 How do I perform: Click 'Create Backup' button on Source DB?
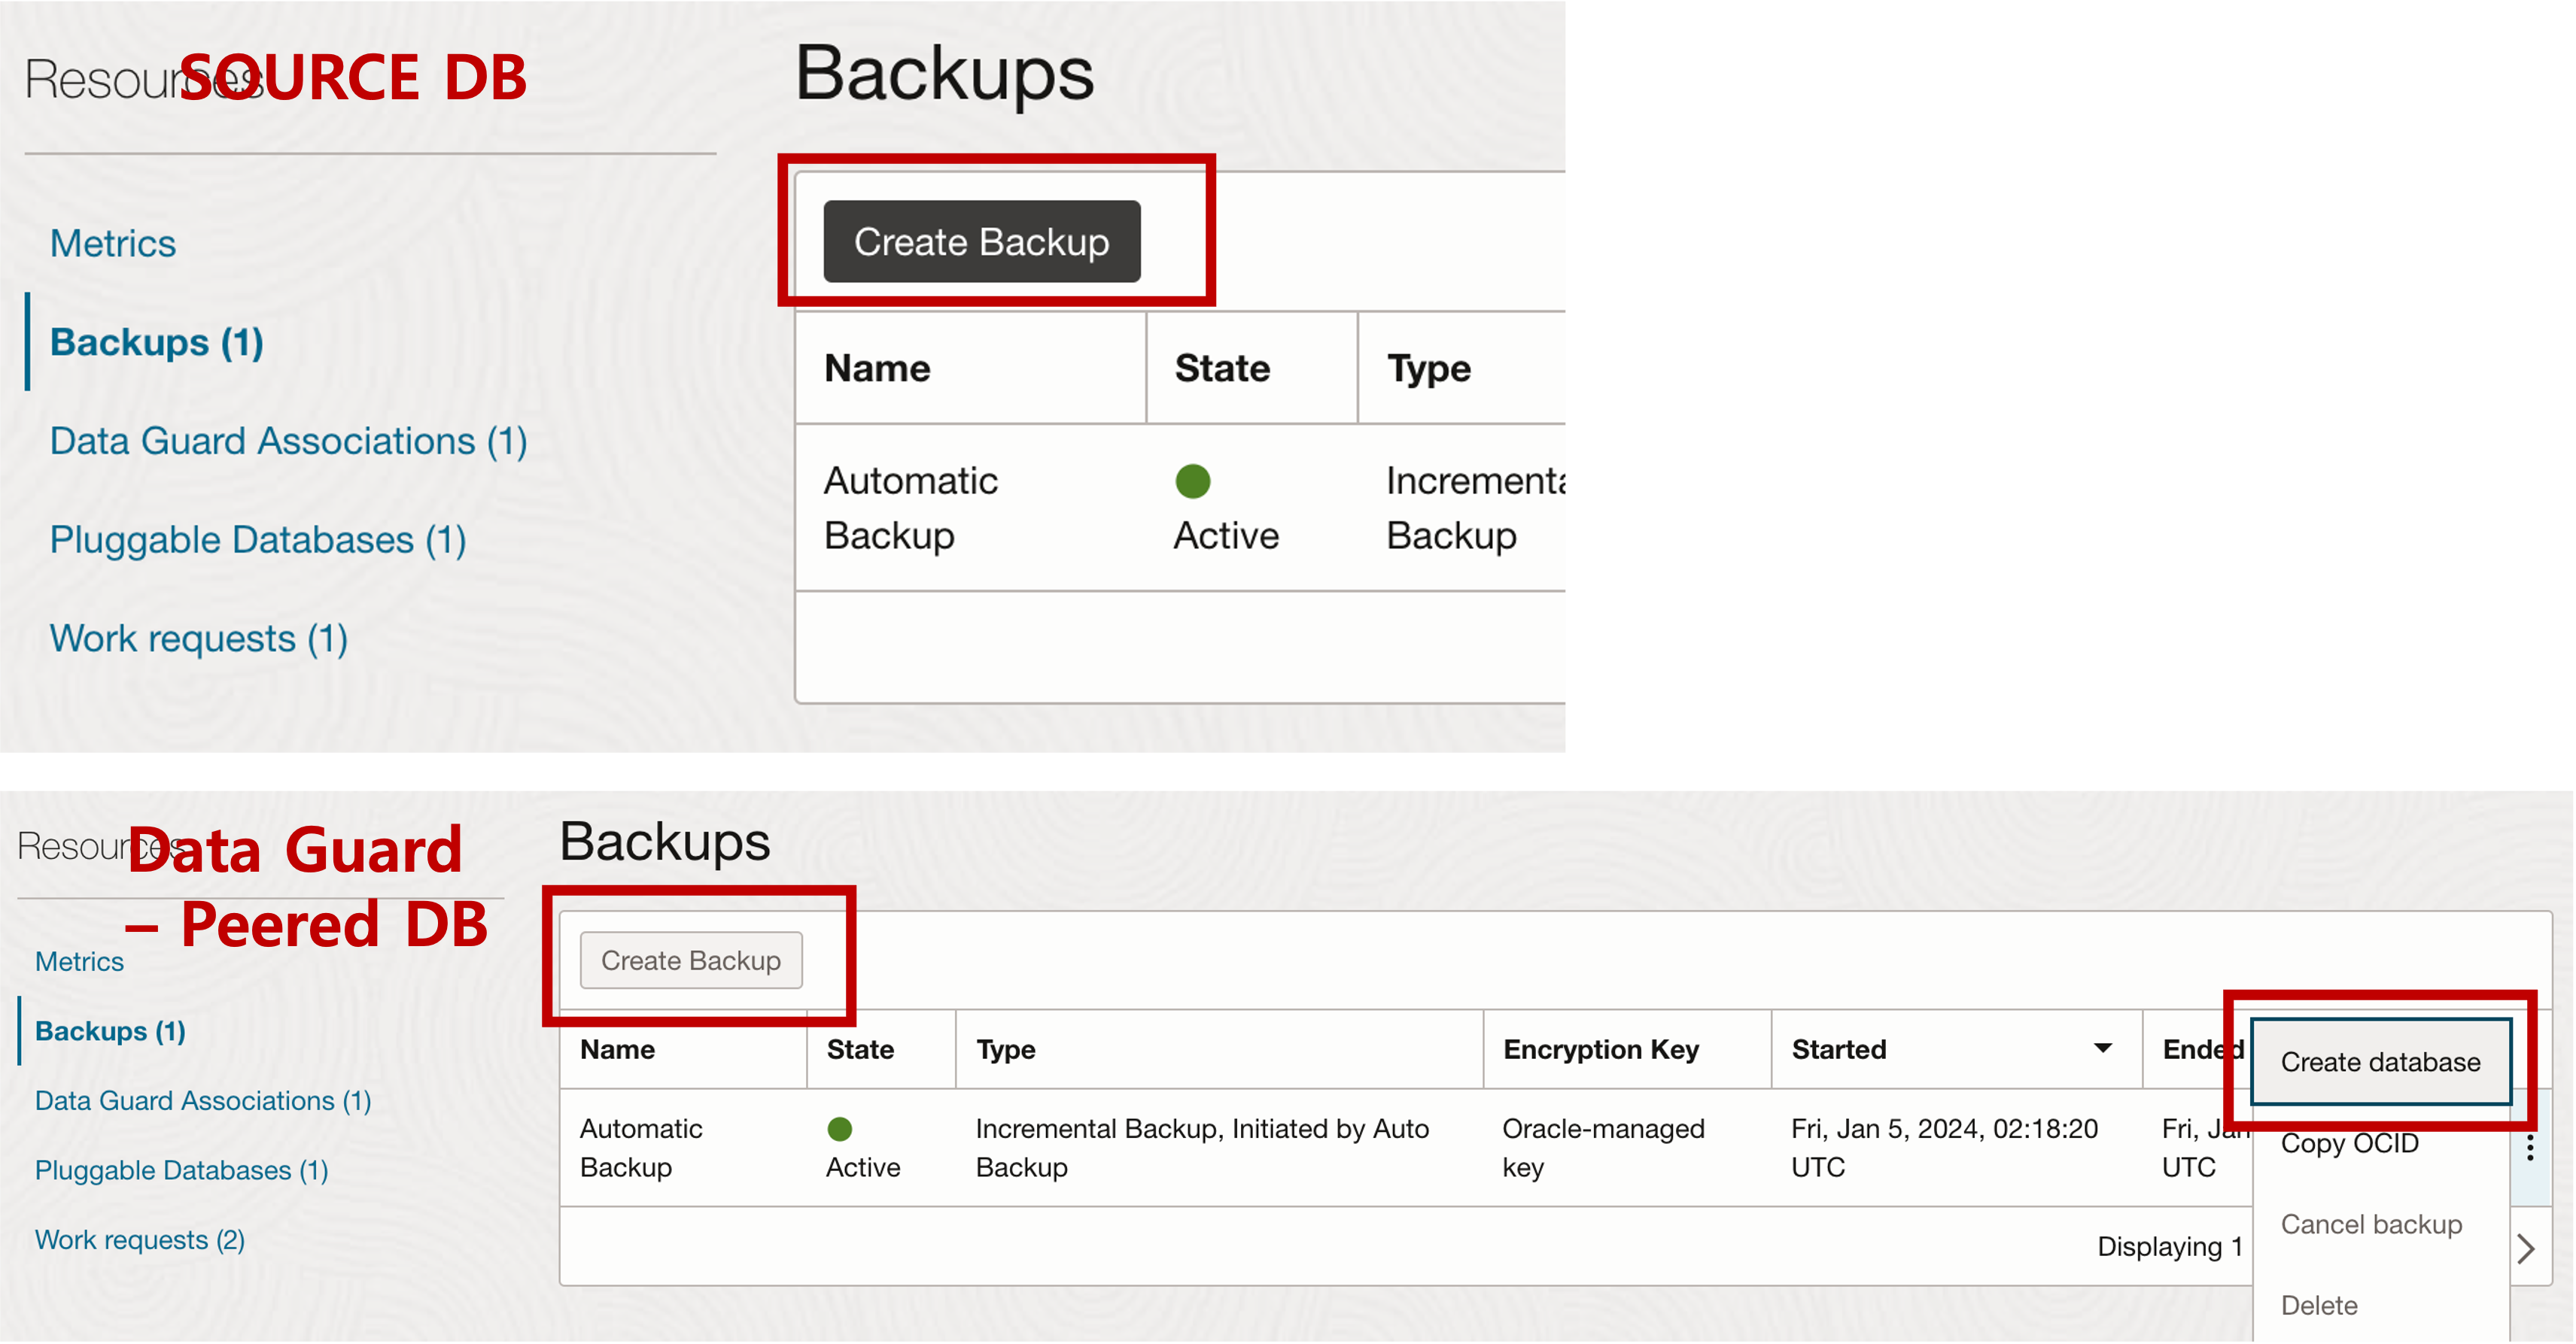pyautogui.click(x=981, y=240)
